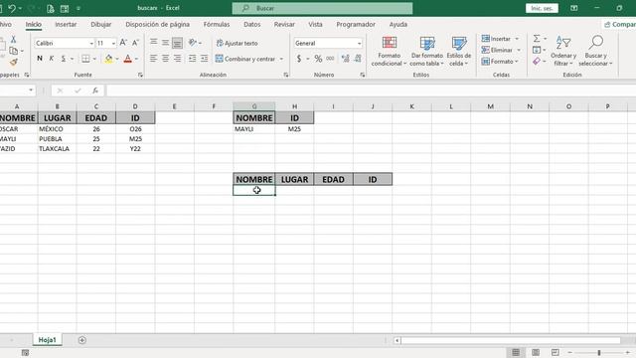Click Insertar cells button
636x358 pixels.
(x=496, y=39)
